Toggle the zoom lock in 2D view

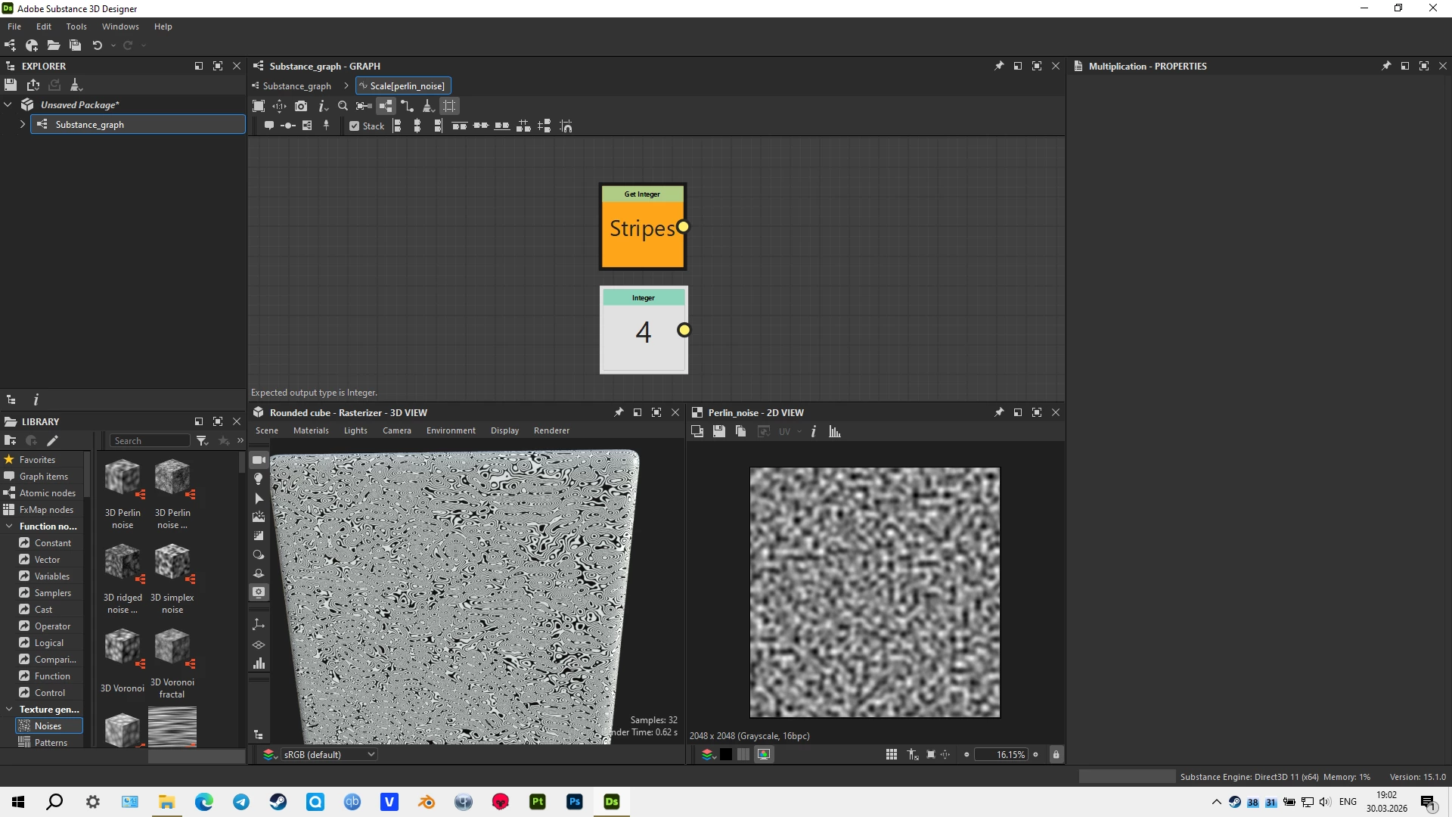pyautogui.click(x=1056, y=754)
